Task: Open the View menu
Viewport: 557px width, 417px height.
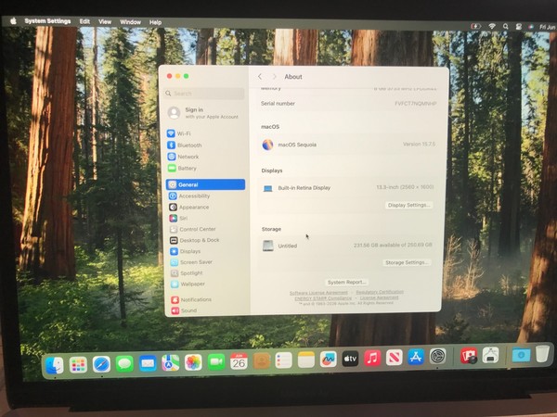Action: (105, 21)
